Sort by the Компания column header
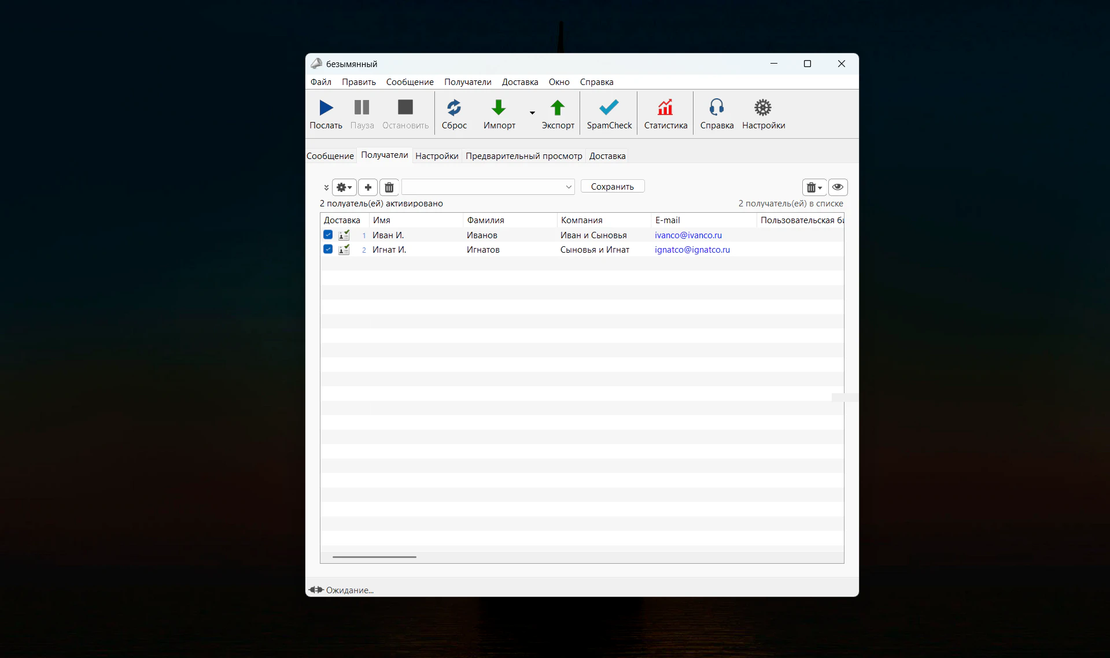Image resolution: width=1110 pixels, height=658 pixels. click(x=604, y=220)
